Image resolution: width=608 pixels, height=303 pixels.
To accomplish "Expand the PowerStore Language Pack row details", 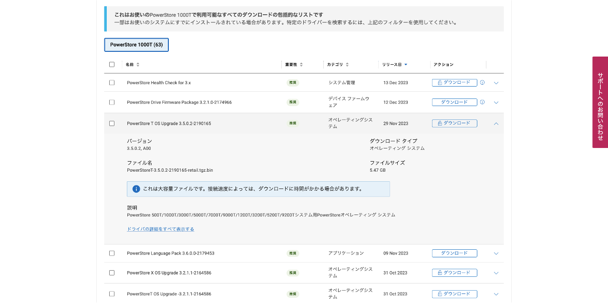I will pyautogui.click(x=496, y=254).
